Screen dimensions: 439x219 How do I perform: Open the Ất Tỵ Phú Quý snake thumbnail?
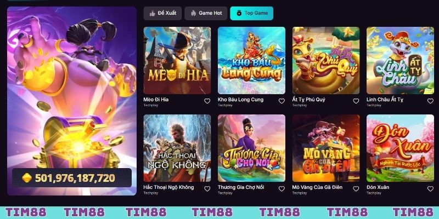pos(326,60)
